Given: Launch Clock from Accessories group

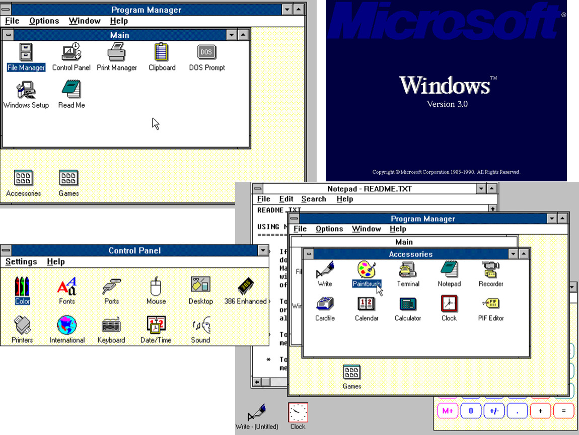Looking at the screenshot, I should 449,309.
